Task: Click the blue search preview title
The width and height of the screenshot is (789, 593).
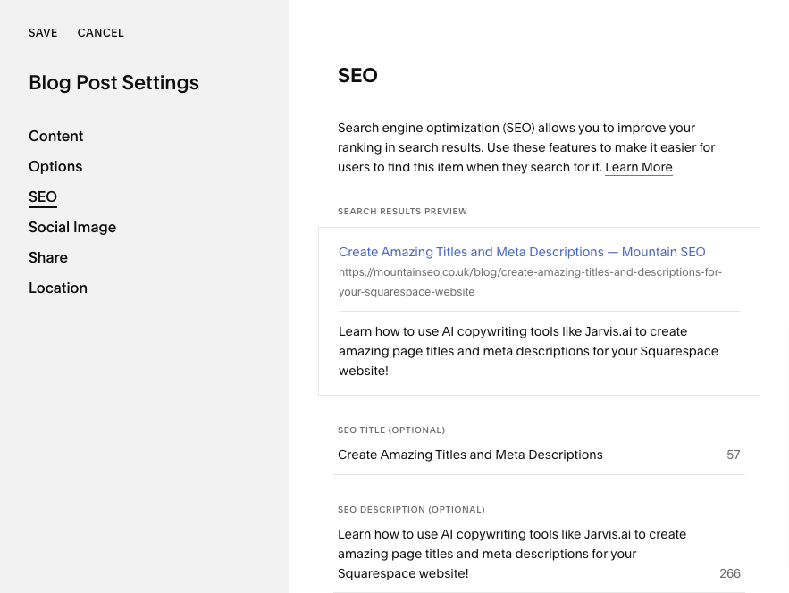Action: pyautogui.click(x=522, y=253)
